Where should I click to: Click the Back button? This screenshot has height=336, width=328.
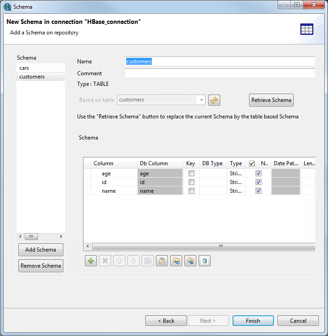point(166,321)
